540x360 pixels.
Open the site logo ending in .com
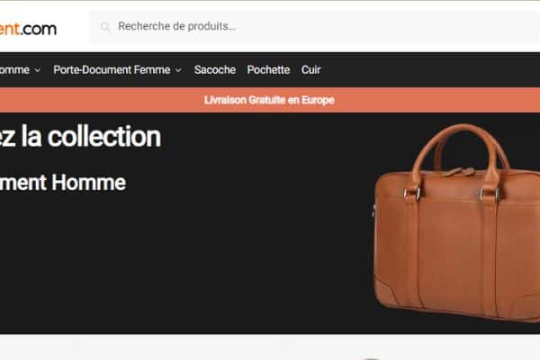coord(28,29)
